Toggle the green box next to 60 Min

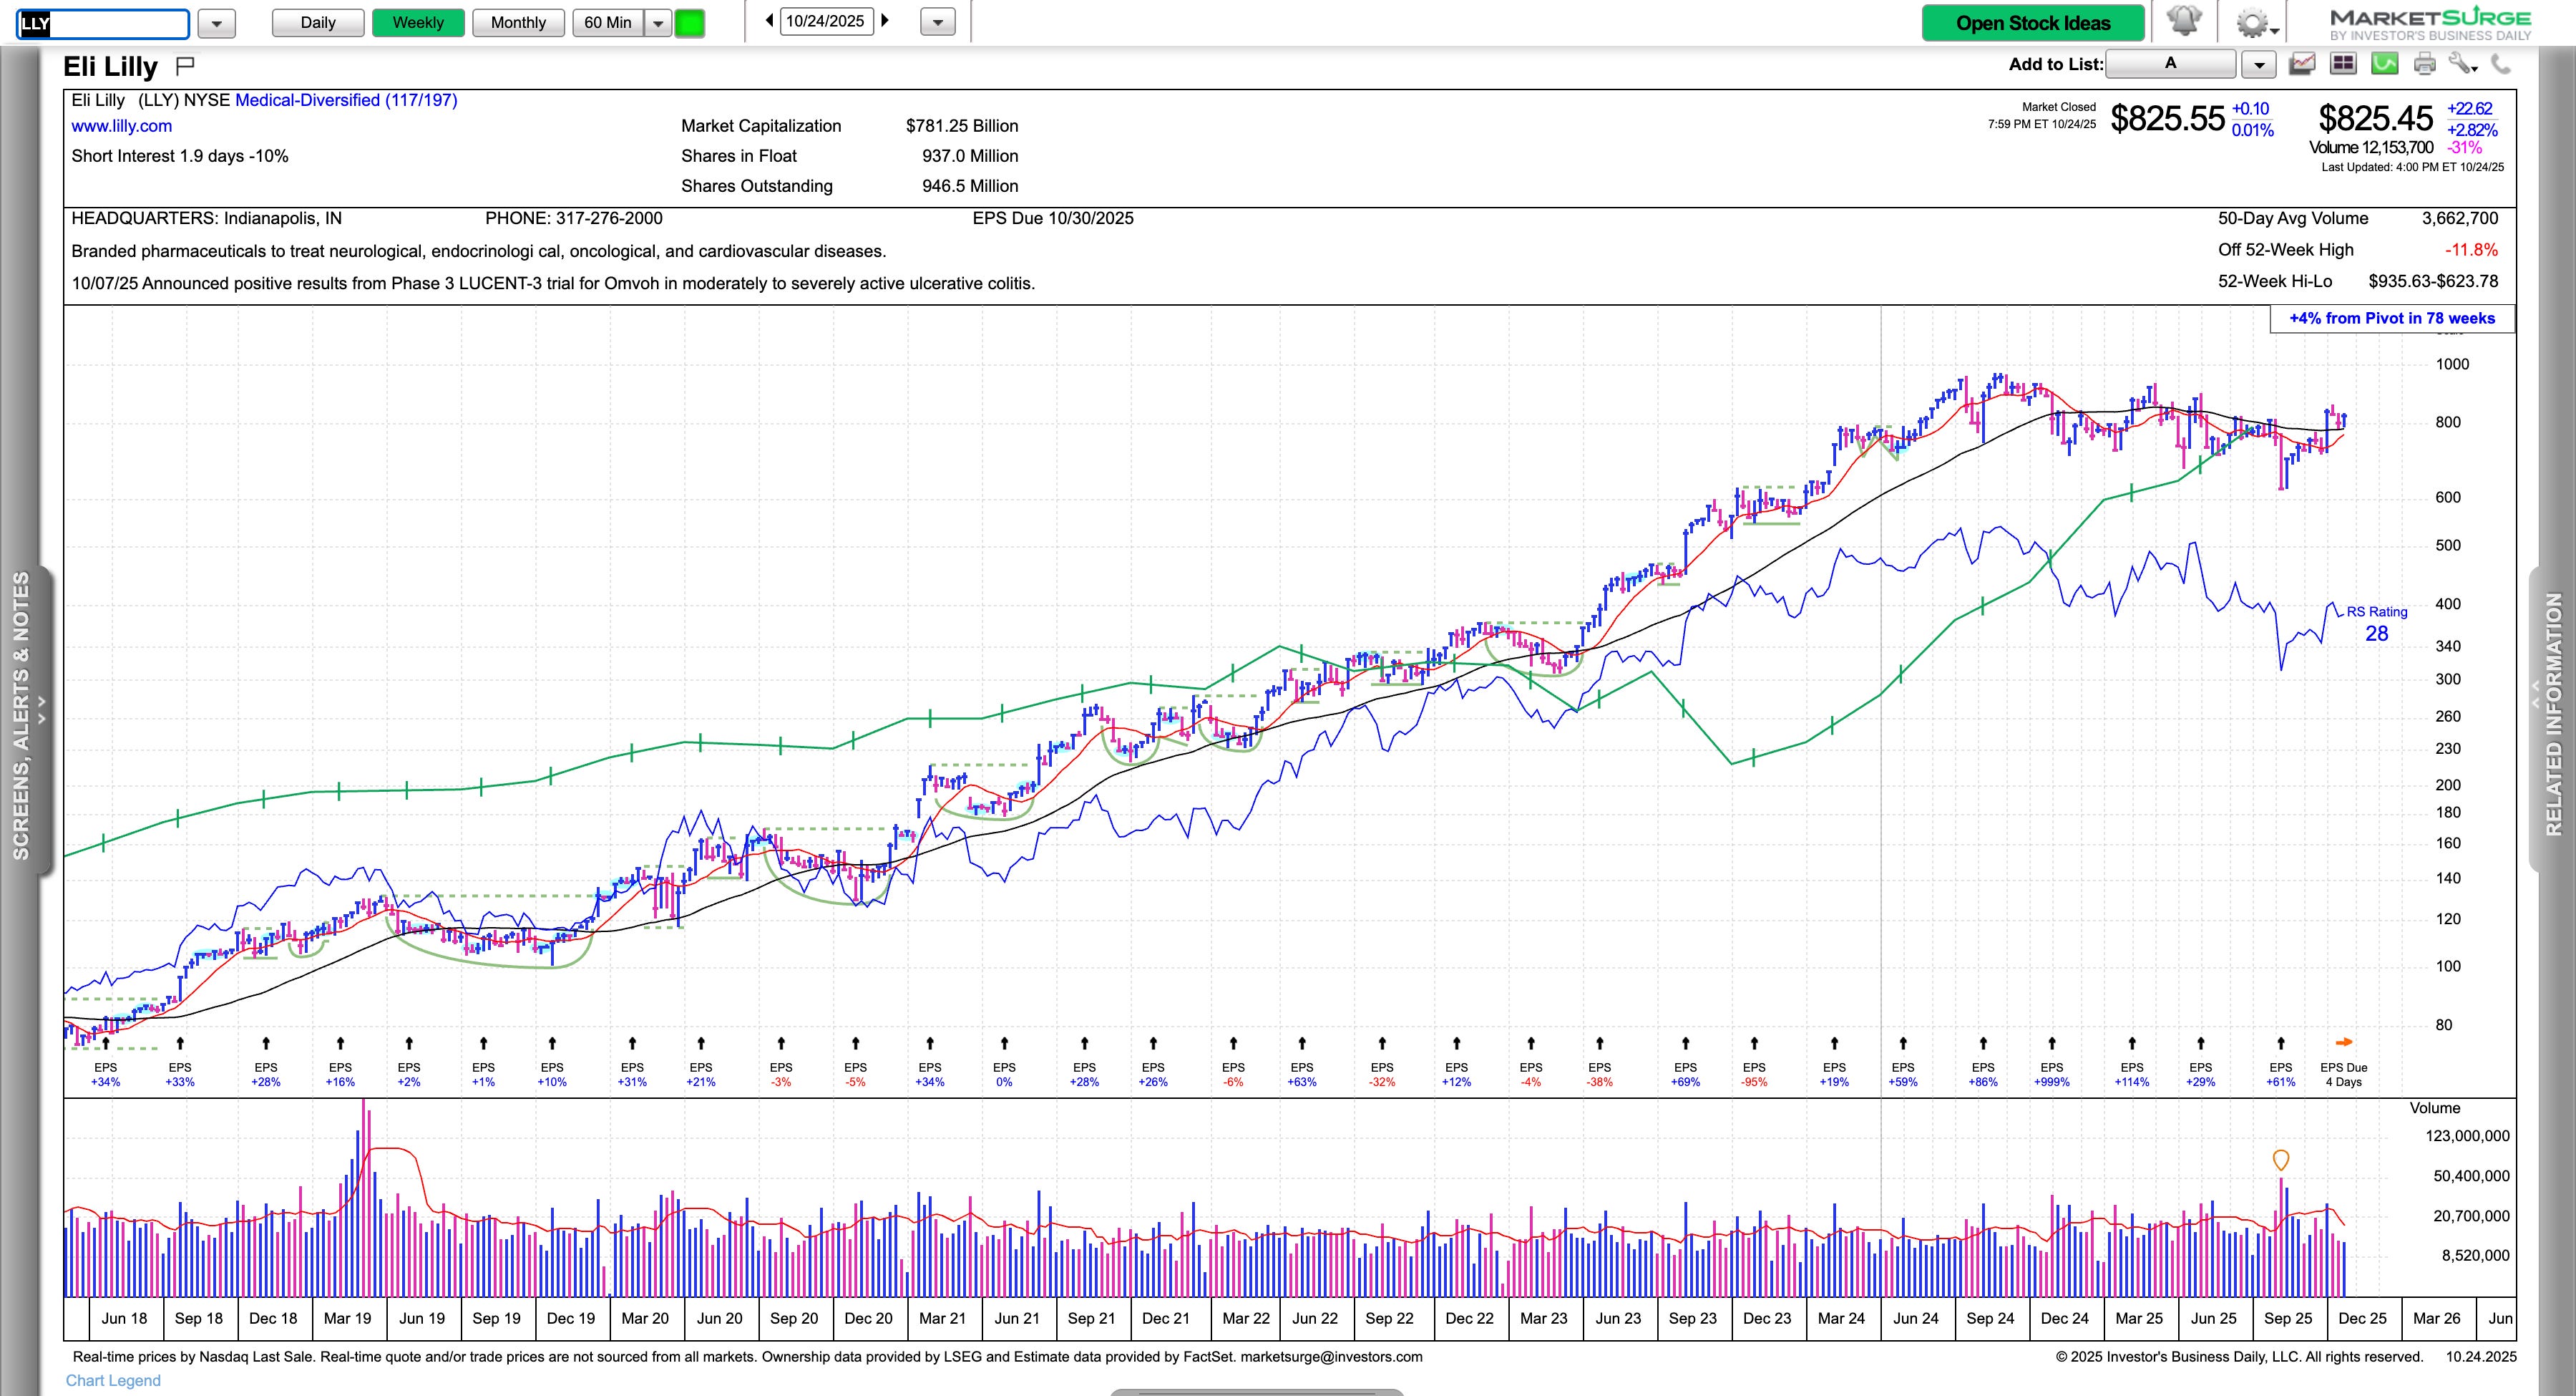coord(690,22)
